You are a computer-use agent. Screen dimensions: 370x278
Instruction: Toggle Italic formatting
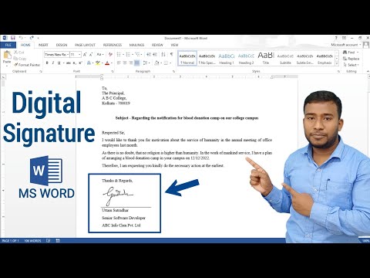(53, 63)
